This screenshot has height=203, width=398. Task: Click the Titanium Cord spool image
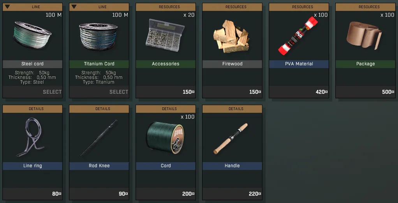[98, 37]
